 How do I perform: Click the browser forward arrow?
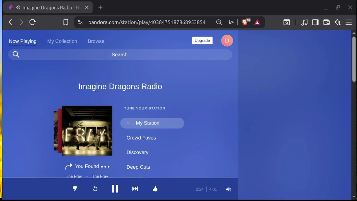pos(21,22)
